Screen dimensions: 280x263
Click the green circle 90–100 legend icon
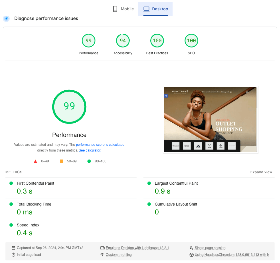[x=89, y=161]
